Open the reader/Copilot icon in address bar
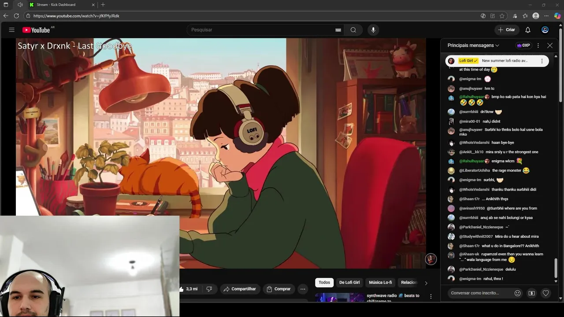 click(483, 16)
